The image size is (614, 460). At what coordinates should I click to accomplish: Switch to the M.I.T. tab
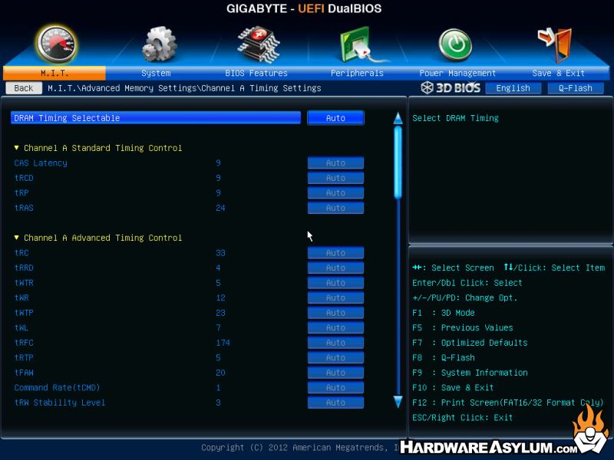[54, 73]
